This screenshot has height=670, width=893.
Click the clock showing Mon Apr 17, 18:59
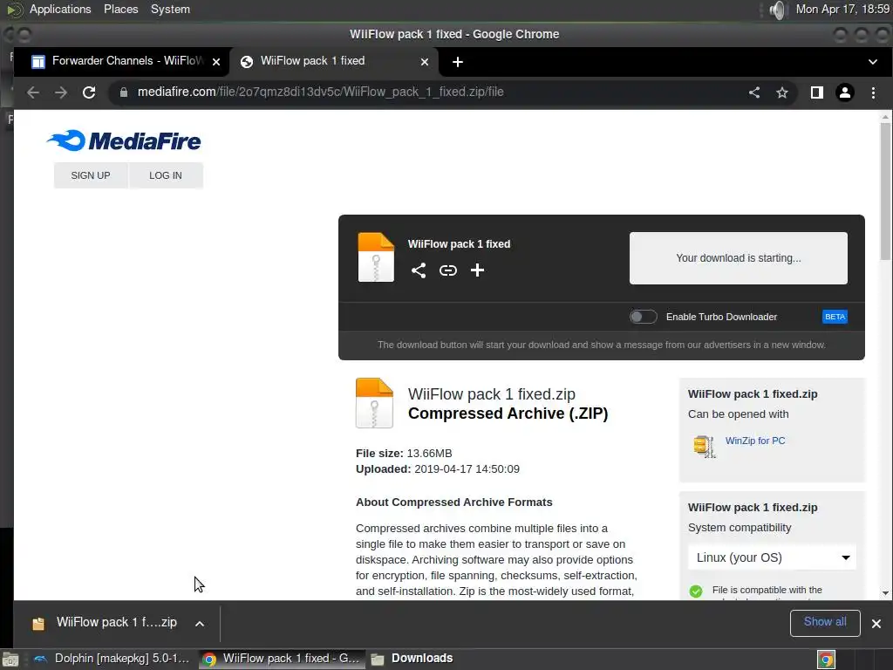click(x=842, y=9)
